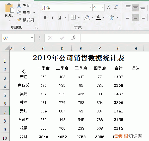Select column D header

coord(62,49)
